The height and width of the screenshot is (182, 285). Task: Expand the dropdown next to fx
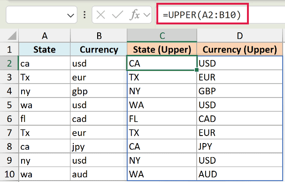click(147, 15)
